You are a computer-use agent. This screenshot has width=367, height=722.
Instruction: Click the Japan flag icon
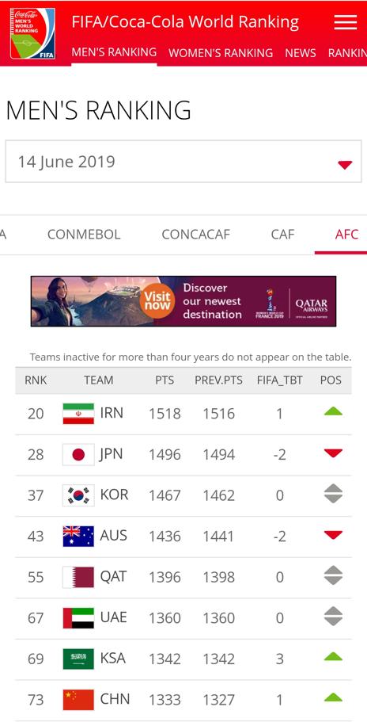(78, 454)
